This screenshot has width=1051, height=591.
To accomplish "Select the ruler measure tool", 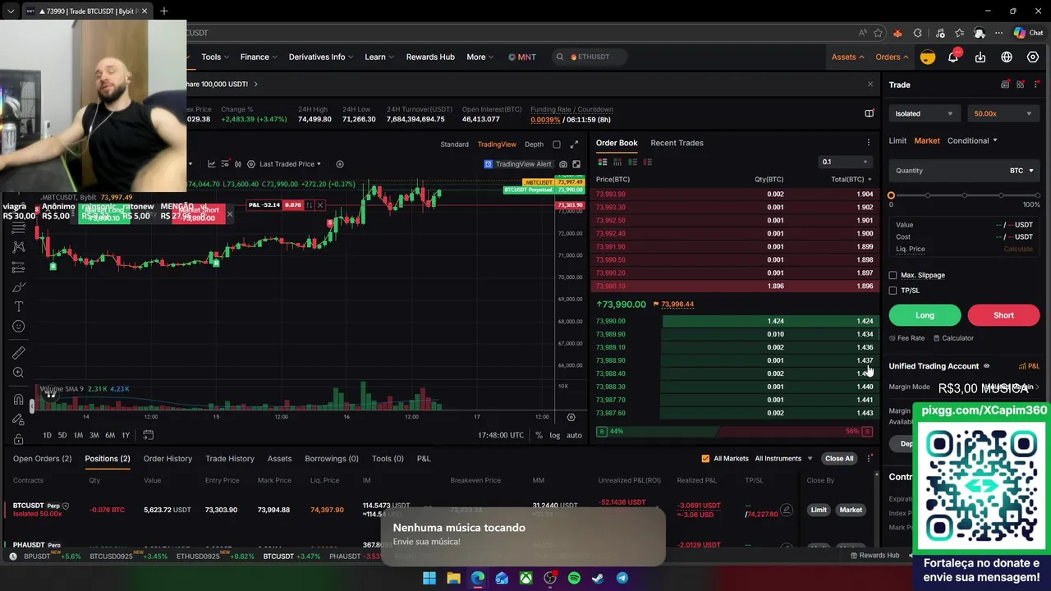I will tap(18, 353).
